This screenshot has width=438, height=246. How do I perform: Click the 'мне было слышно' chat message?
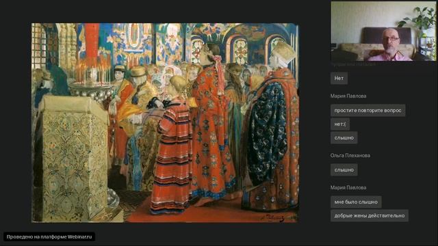(x=356, y=202)
